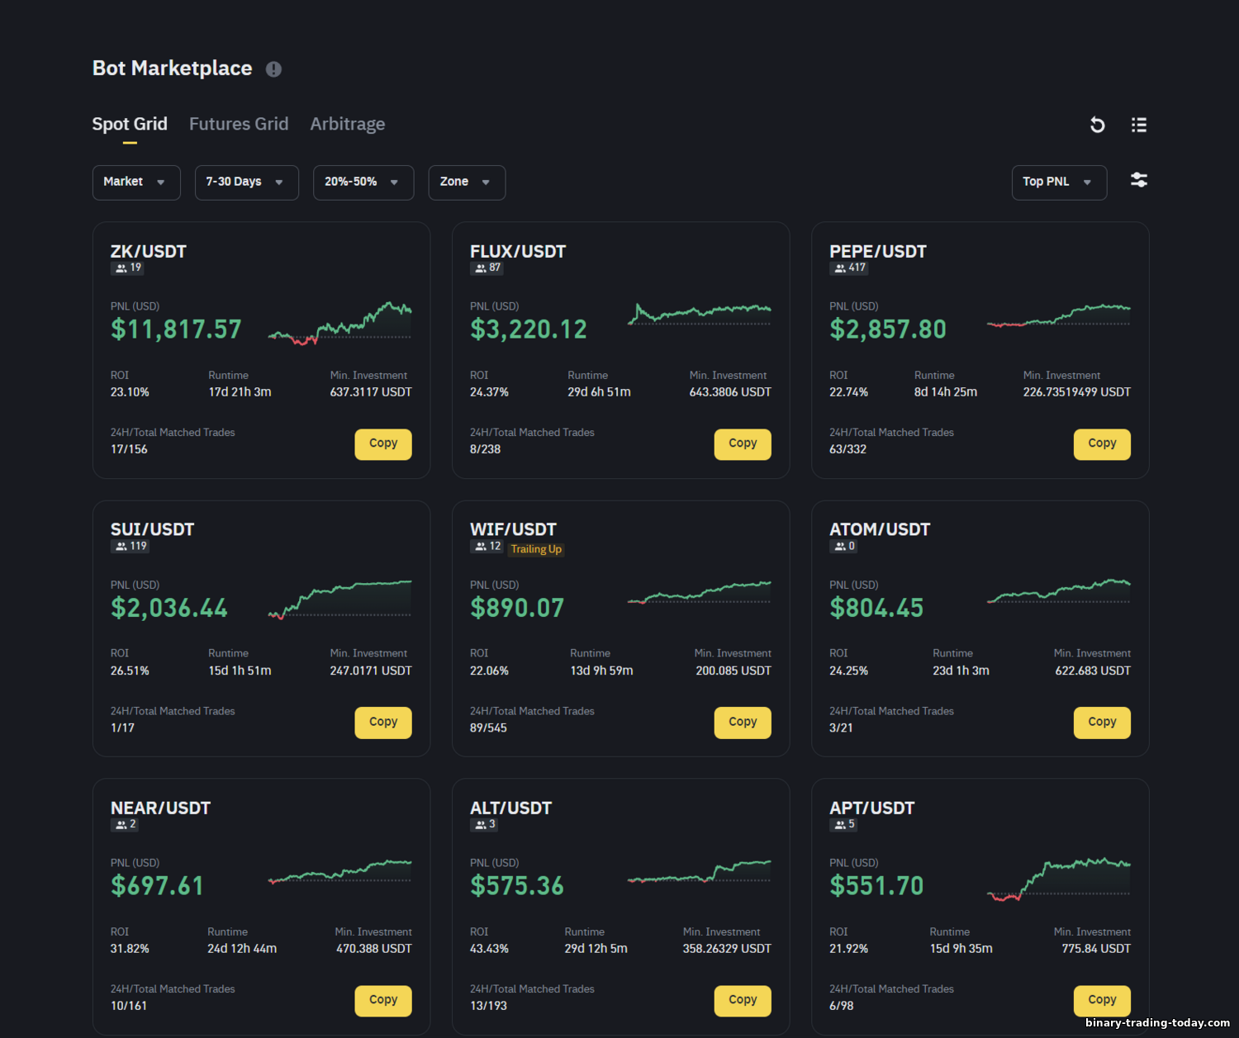Open the 7-30 Days runtime dropdown
Viewport: 1239px width, 1038px height.
coord(247,182)
